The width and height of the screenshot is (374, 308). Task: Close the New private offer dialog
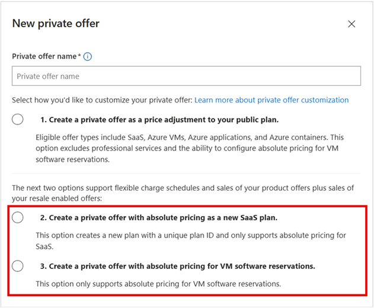pos(351,24)
